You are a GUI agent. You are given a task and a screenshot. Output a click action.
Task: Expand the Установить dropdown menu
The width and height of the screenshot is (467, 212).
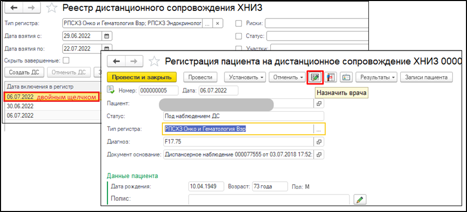click(244, 77)
